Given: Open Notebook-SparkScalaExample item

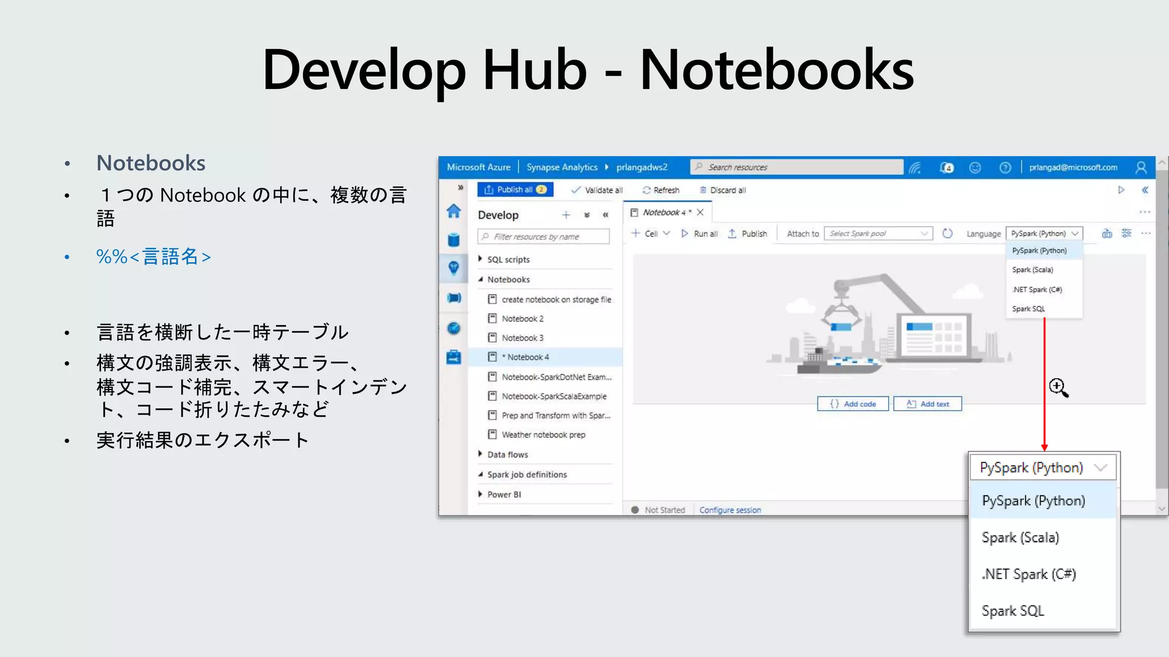Looking at the screenshot, I should coord(547,396).
